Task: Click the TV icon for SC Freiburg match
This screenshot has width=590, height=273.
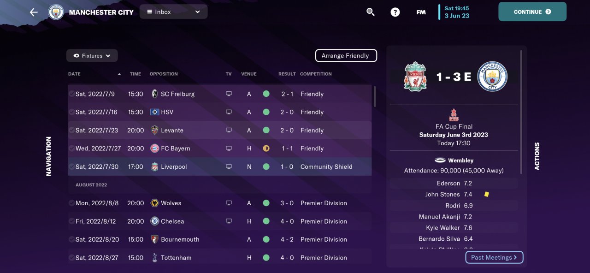Action: [229, 94]
